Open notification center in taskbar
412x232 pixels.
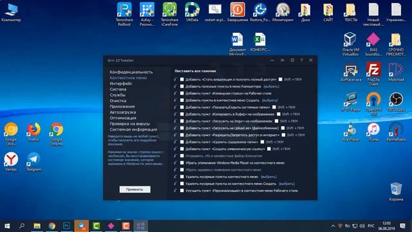tap(402, 226)
